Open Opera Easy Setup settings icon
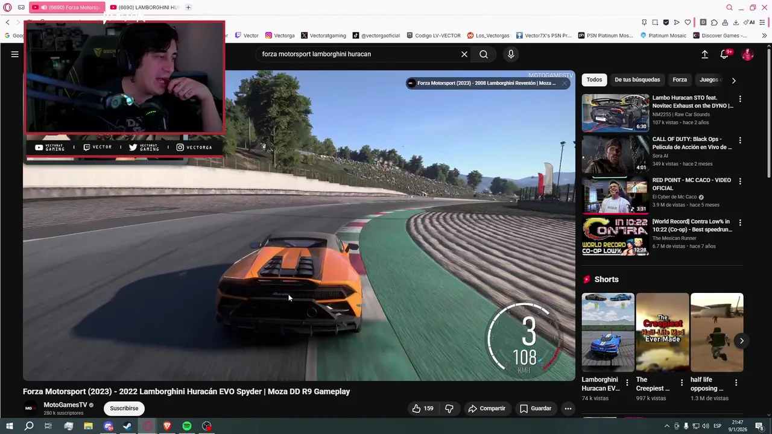Viewport: 772px width, 434px height. pos(762,22)
